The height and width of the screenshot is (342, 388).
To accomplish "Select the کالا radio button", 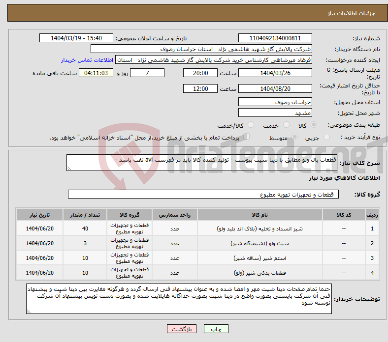I will click(314, 125).
